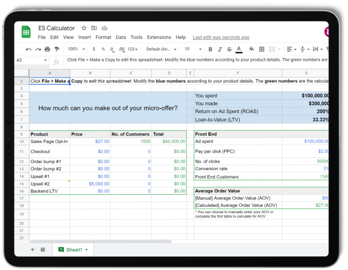Select column F header
This screenshot has height=270, width=348.
[x=238, y=73]
